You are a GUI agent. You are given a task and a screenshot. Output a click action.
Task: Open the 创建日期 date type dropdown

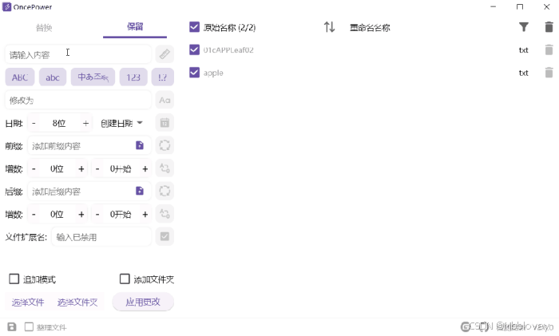pyautogui.click(x=121, y=123)
